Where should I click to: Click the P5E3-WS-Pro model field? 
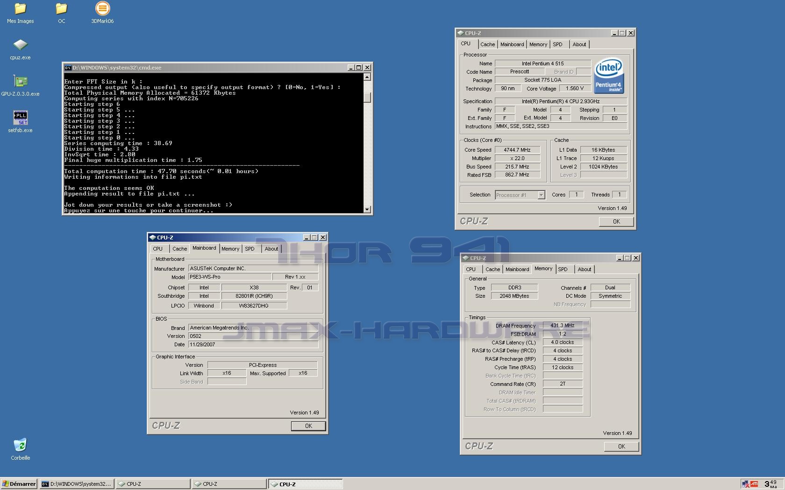click(229, 277)
